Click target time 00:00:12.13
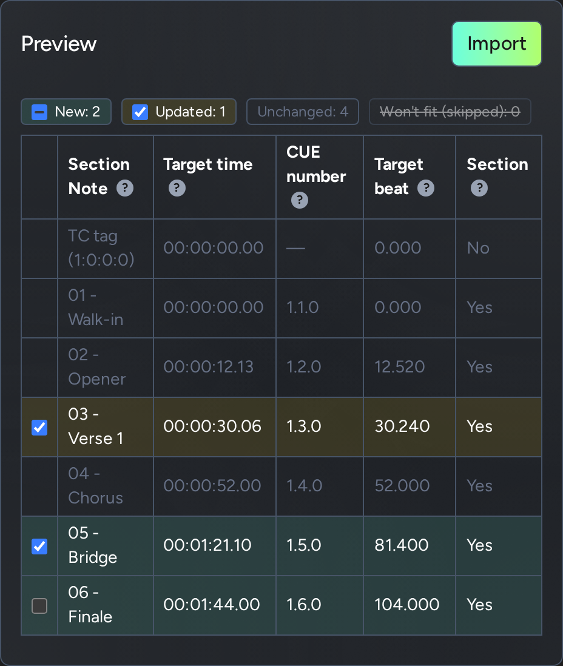Viewport: 563px width, 666px height. 208,367
